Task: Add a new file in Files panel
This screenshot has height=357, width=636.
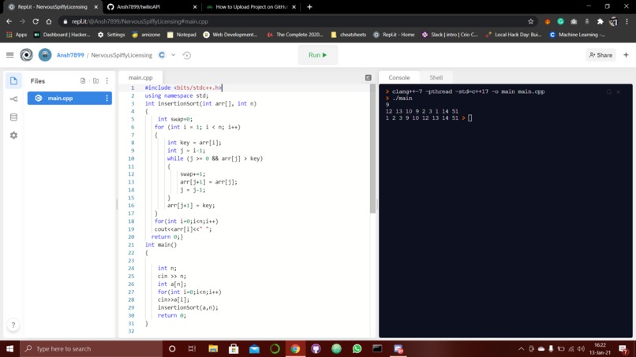Action: pyautogui.click(x=83, y=80)
